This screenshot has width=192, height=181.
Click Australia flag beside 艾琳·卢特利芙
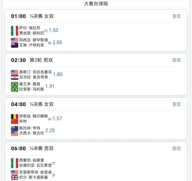coord(15,45)
